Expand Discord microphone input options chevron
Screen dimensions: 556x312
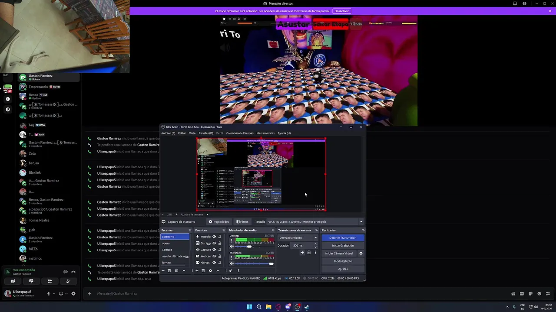54,293
